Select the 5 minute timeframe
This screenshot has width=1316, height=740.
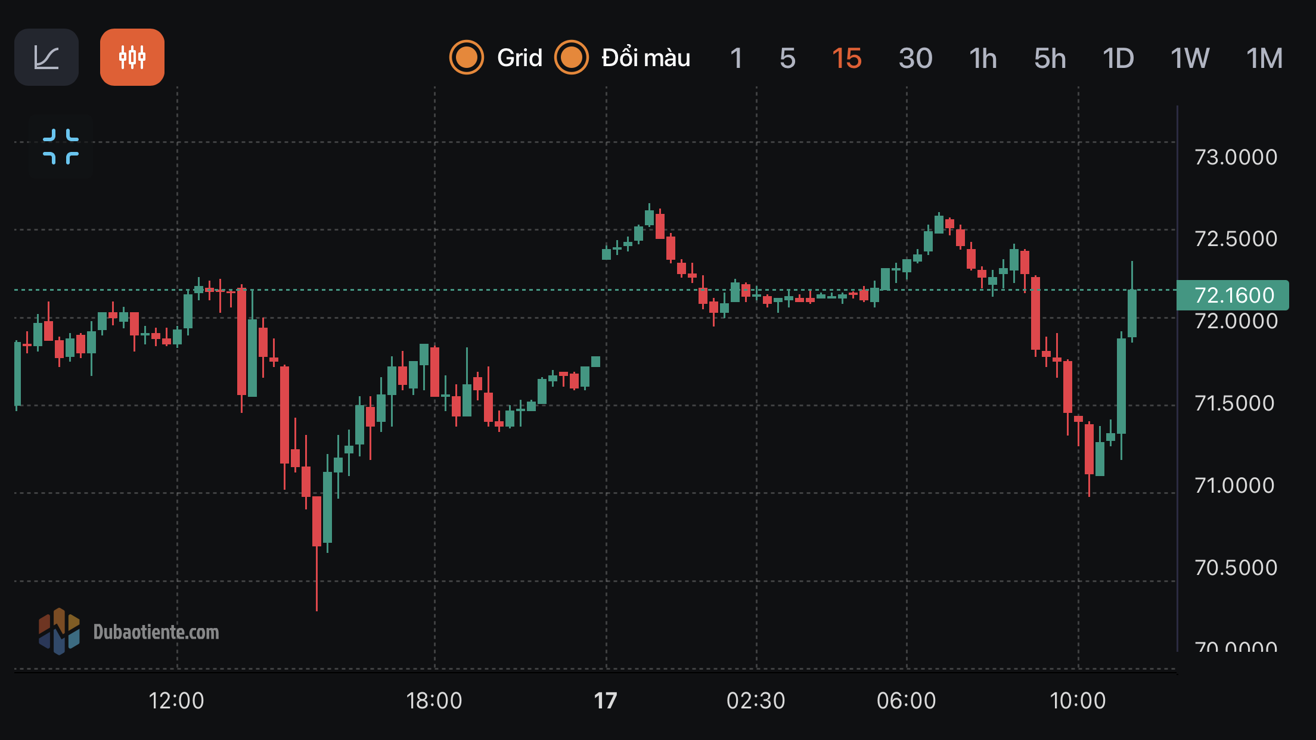tap(787, 58)
